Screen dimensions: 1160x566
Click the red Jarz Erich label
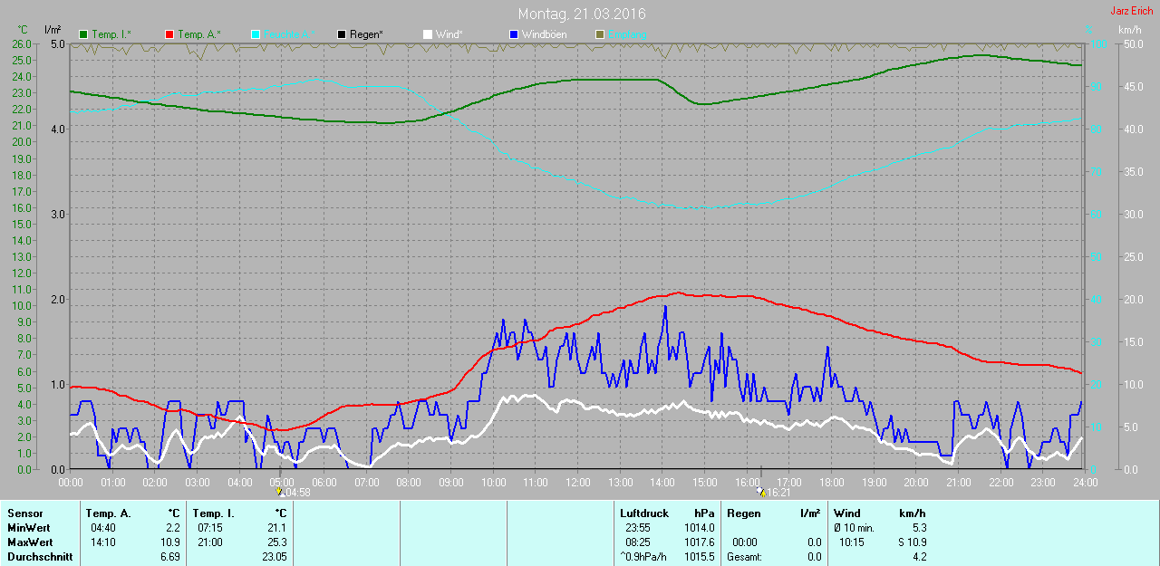[1131, 11]
